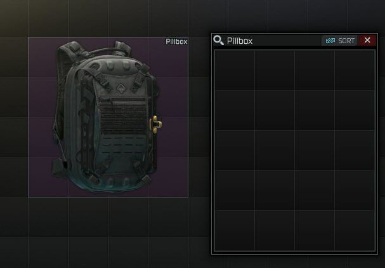Viewport: 385px width, 268px height.
Task: Click the brass buckle on the backpack
Action: tap(155, 124)
